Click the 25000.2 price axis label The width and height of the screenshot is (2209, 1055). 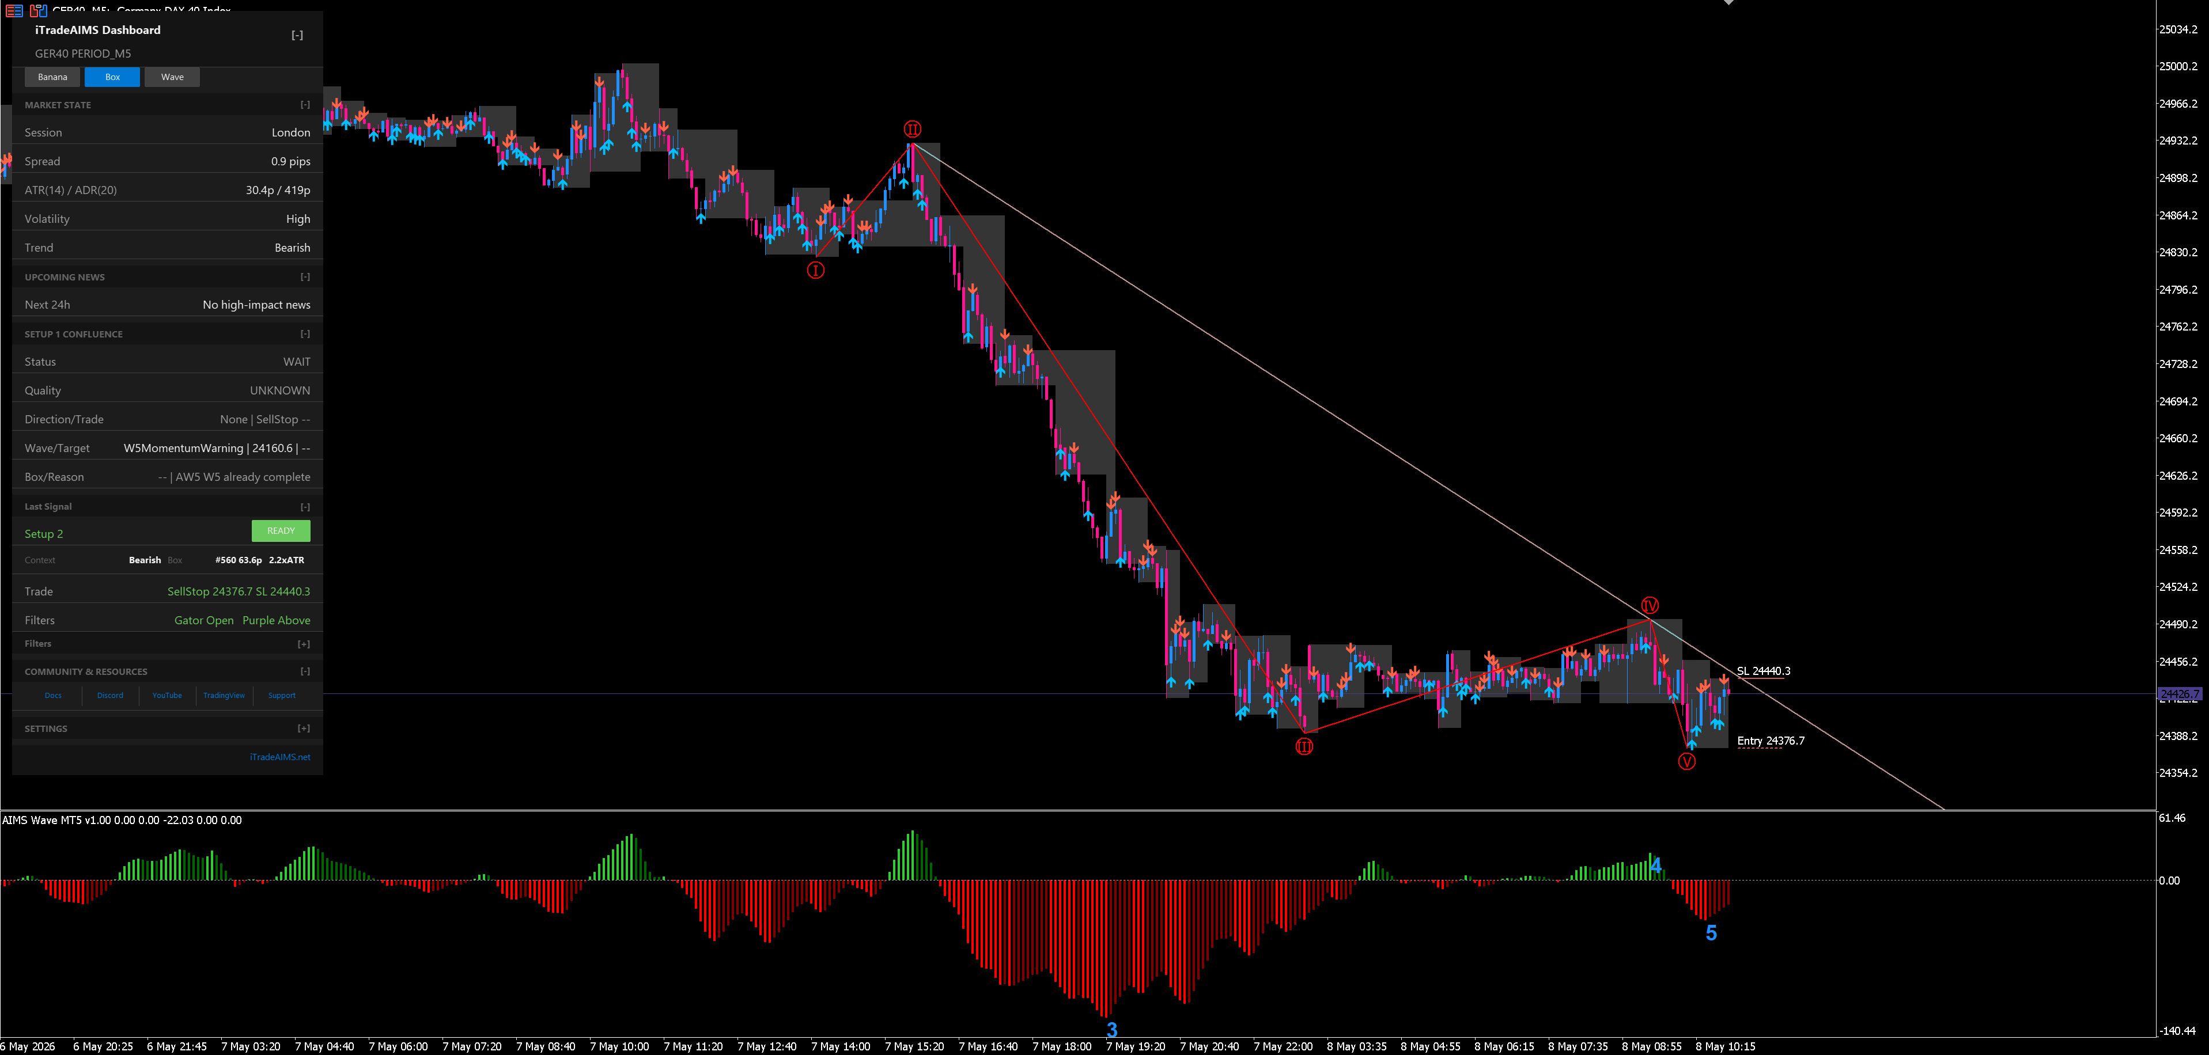2178,66
